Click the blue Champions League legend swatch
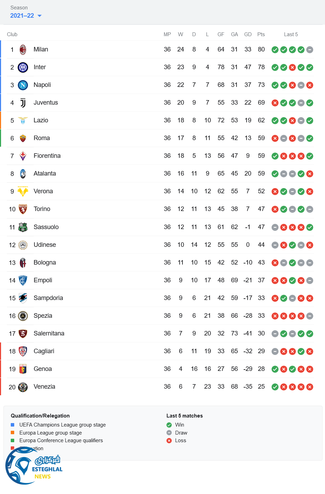Viewport: 325px width, 494px height. pos(12,425)
